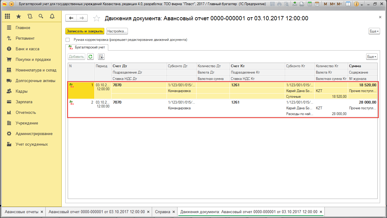Click the Записать и закрыть button

pos(85,31)
